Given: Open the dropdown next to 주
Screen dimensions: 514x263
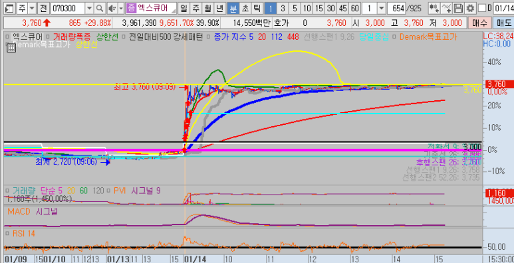Looking at the screenshot, I should (x=32, y=8).
